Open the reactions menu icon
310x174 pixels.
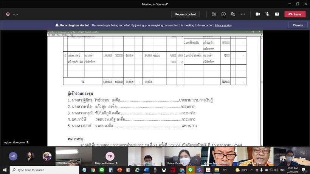click(233, 14)
